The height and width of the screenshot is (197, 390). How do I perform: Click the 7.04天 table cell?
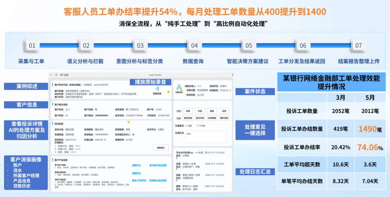[x=370, y=182]
